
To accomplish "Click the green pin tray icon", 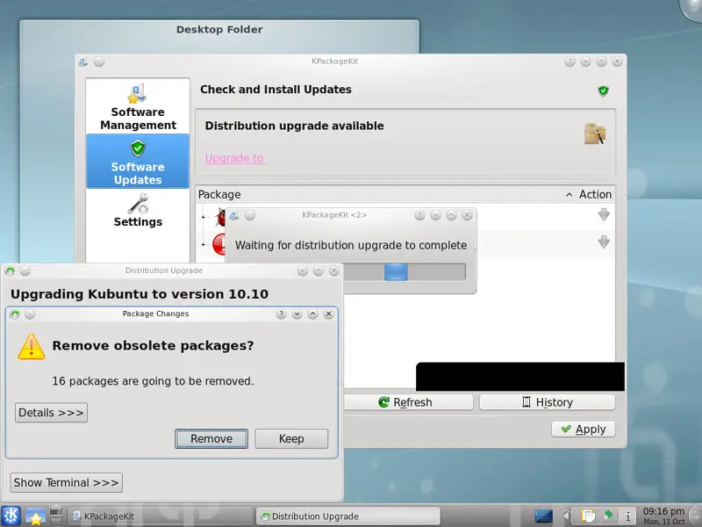I will [x=608, y=516].
